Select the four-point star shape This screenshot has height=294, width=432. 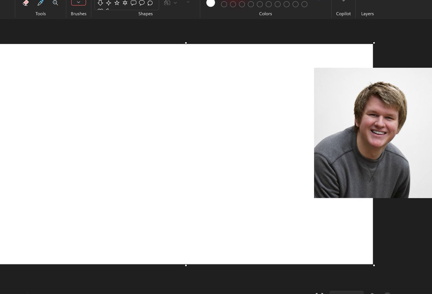[109, 3]
